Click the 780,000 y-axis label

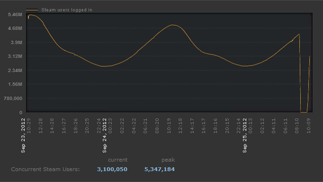[13, 98]
